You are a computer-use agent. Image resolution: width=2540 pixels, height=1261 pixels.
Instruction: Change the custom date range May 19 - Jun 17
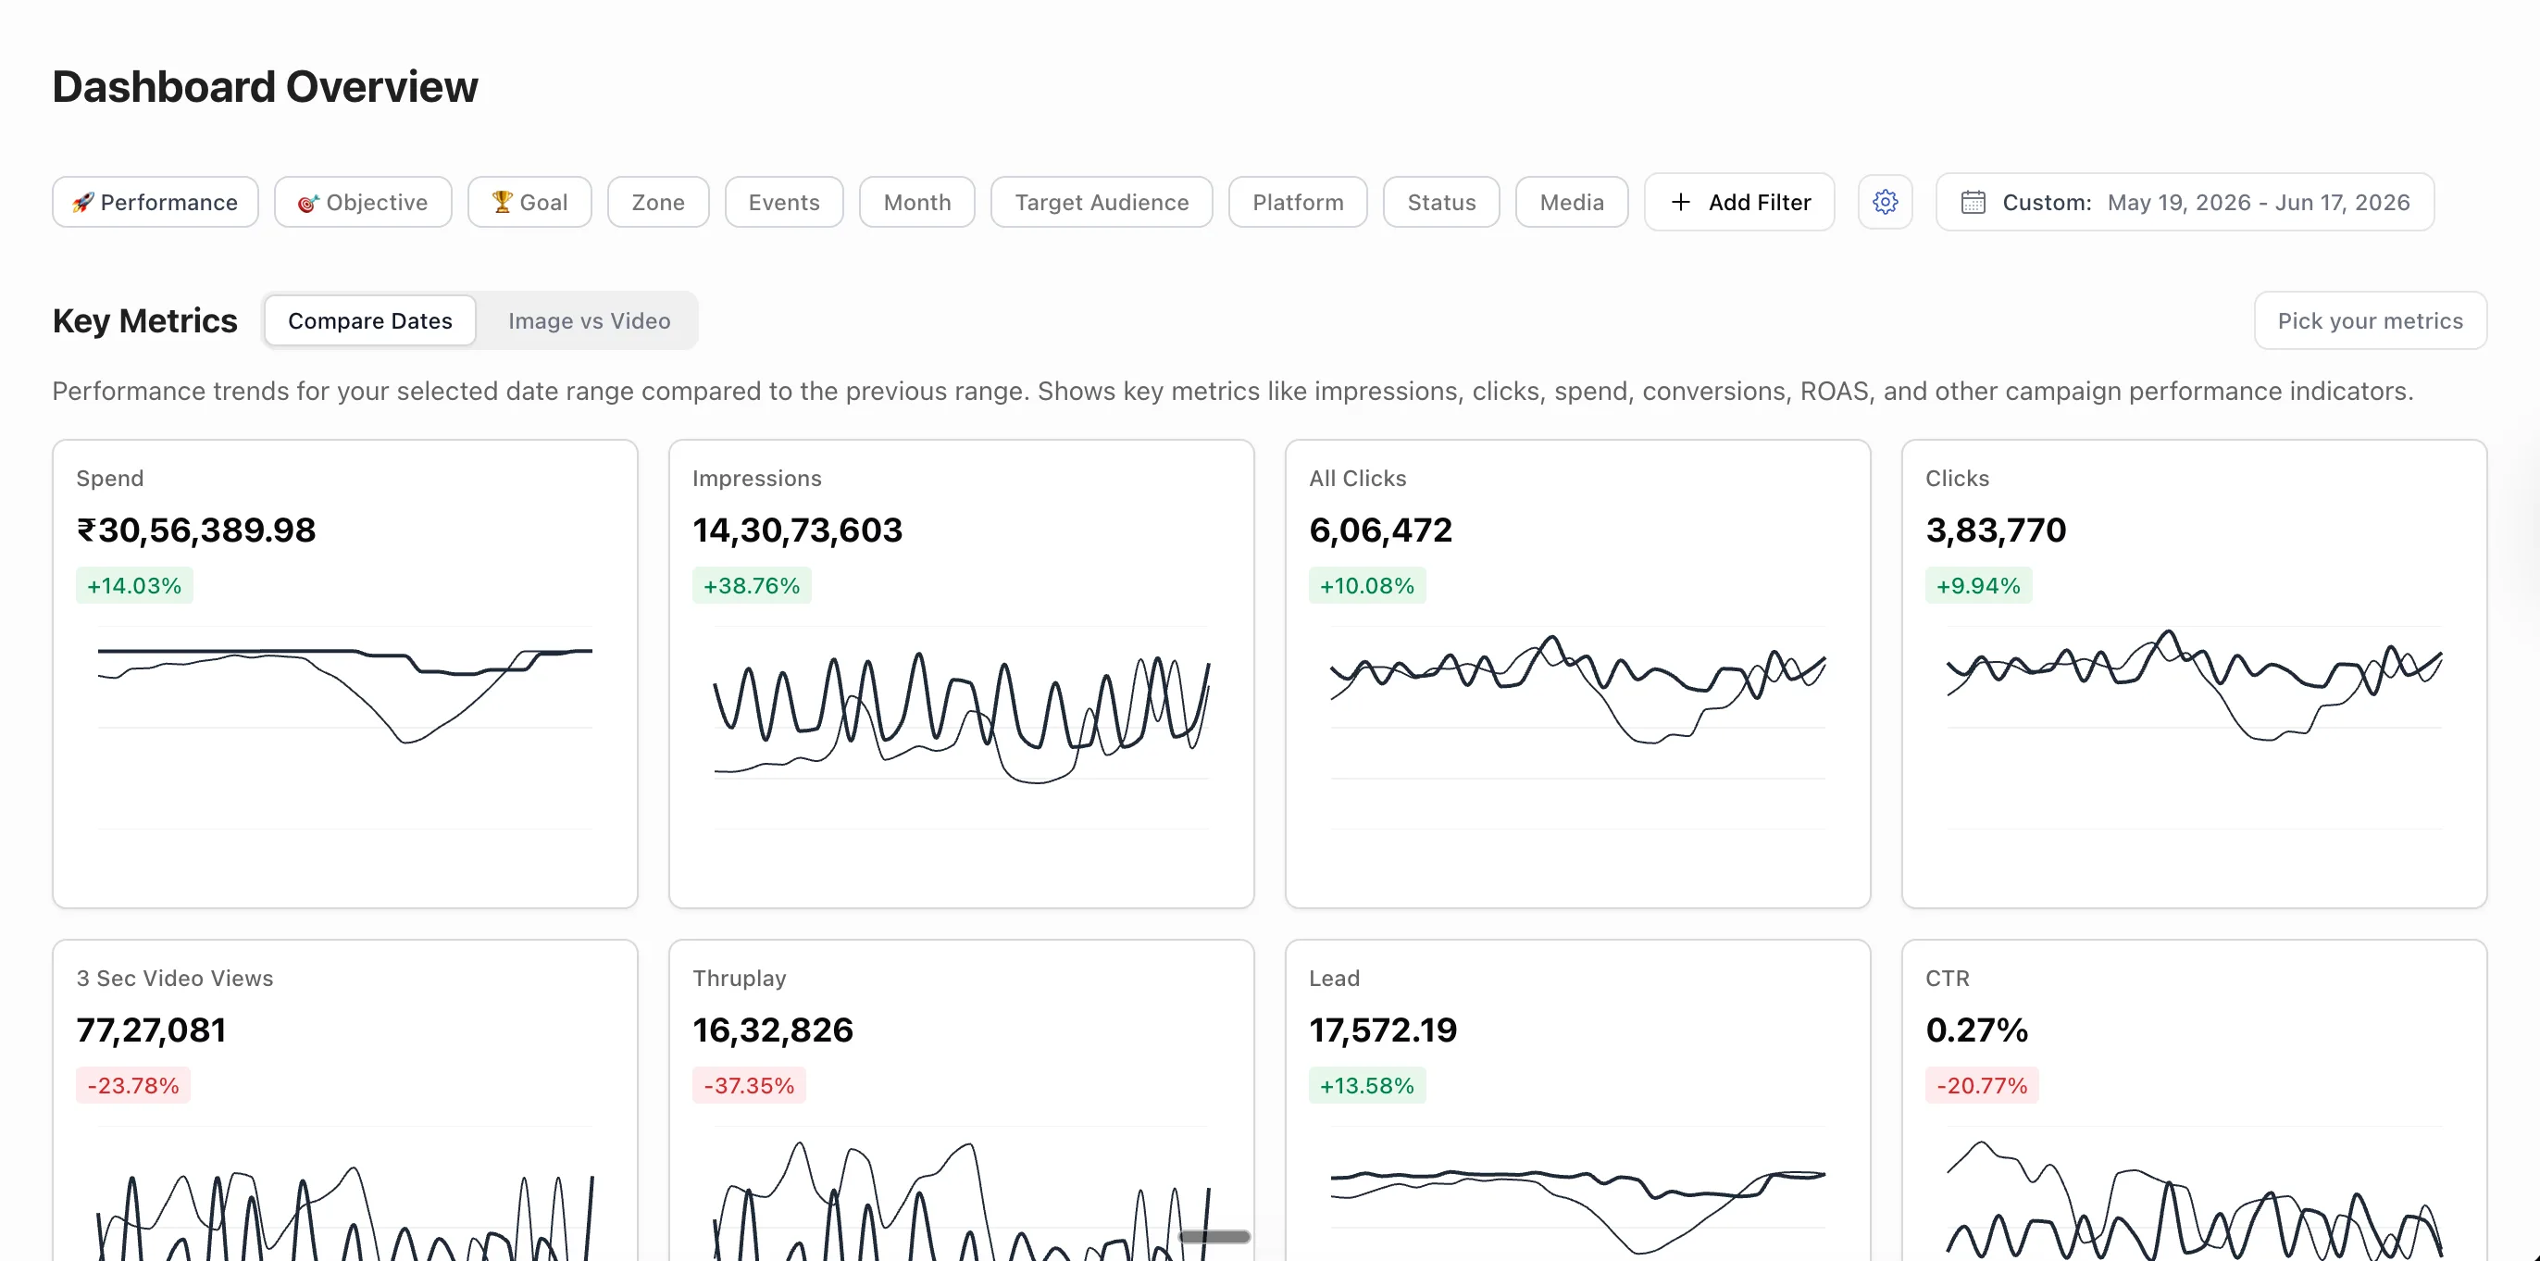pyautogui.click(x=2185, y=202)
